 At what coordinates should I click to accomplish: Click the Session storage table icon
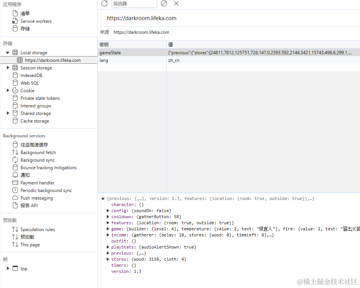click(x=15, y=68)
